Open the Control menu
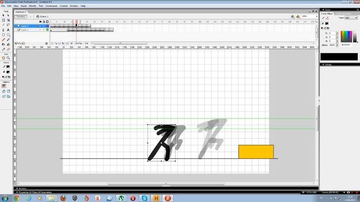 pyautogui.click(x=64, y=6)
